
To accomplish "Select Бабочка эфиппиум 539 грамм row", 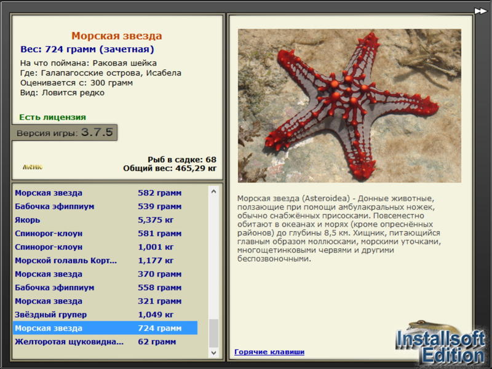I will click(105, 207).
